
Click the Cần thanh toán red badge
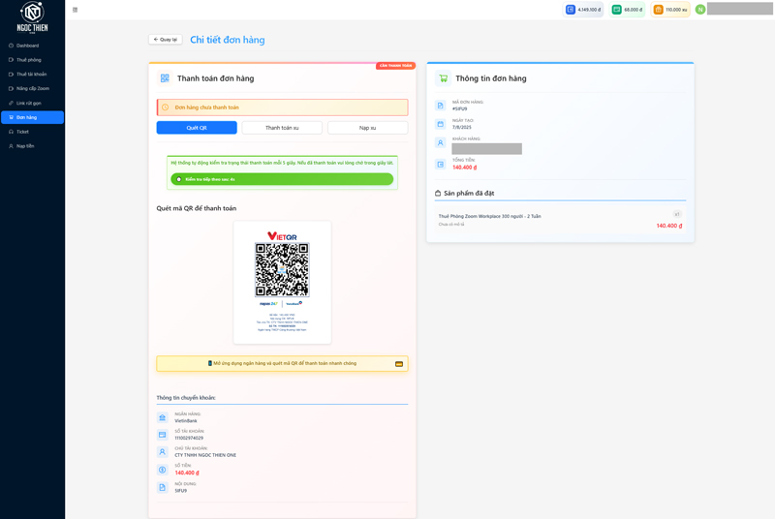pyautogui.click(x=395, y=66)
